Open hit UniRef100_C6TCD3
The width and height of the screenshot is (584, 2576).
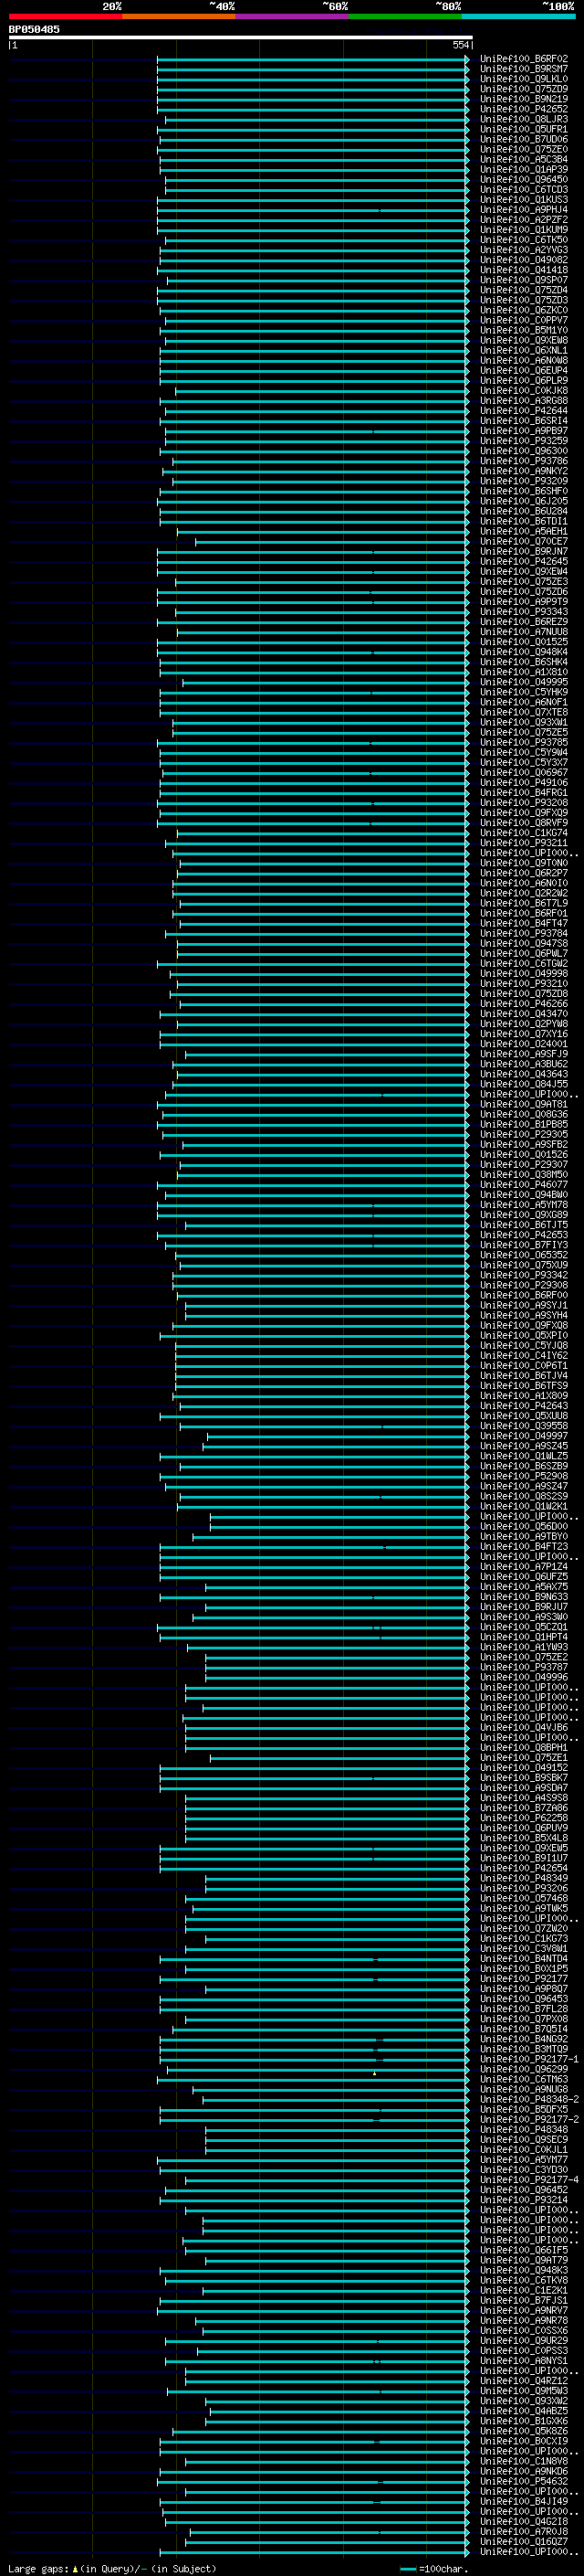point(523,190)
